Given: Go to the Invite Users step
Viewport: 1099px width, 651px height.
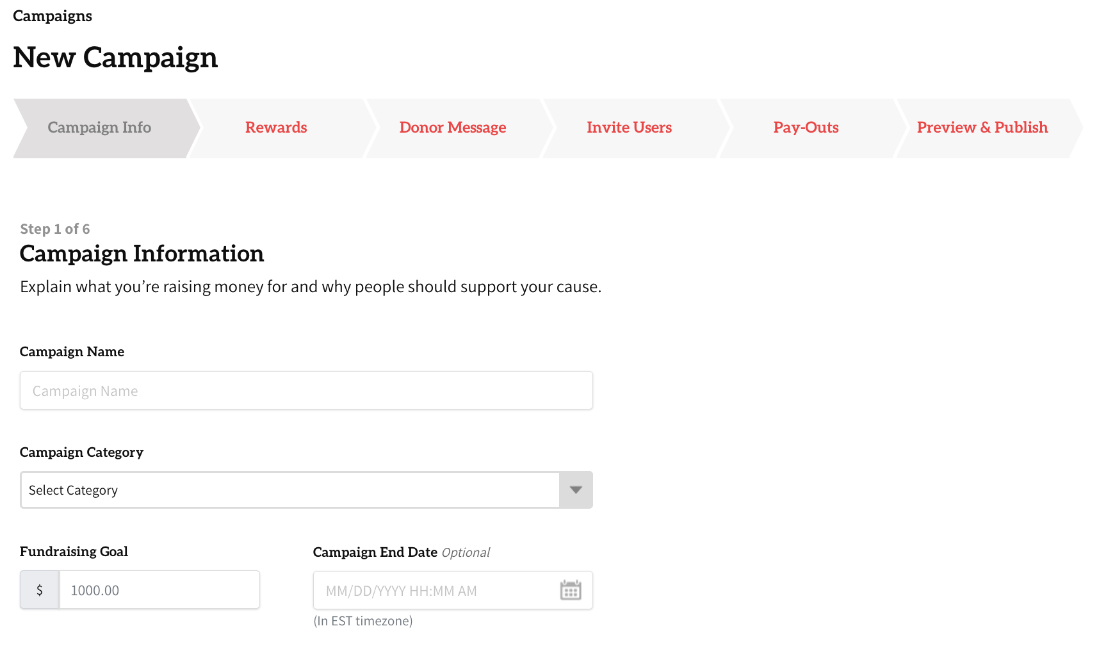Looking at the screenshot, I should (x=629, y=128).
